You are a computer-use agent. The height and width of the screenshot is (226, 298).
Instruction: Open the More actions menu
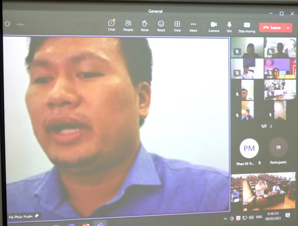[193, 25]
